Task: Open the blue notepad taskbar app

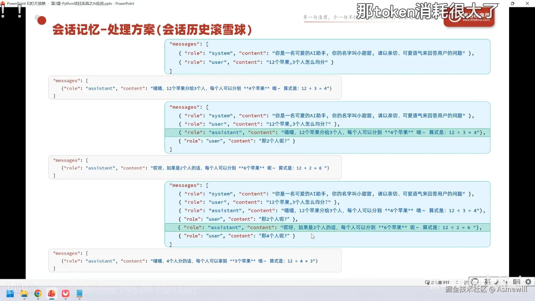Action: pos(79,293)
